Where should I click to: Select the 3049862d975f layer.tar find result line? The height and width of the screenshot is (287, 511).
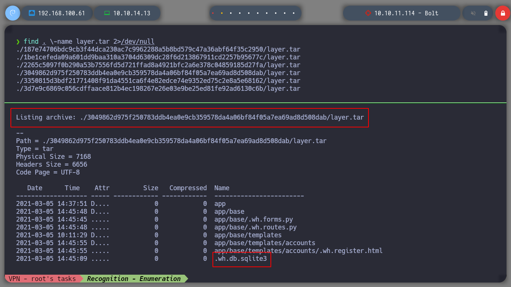158,73
